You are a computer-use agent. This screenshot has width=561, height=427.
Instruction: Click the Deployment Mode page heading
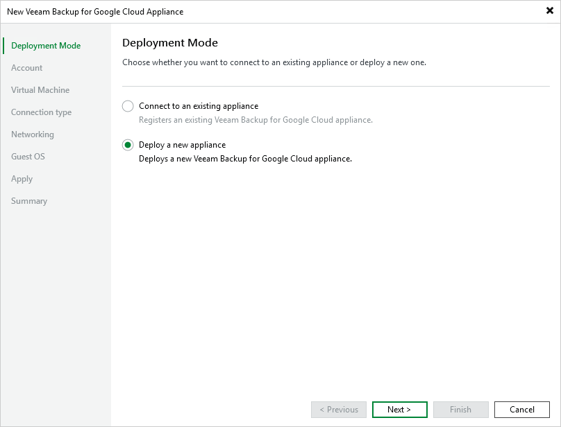point(170,43)
